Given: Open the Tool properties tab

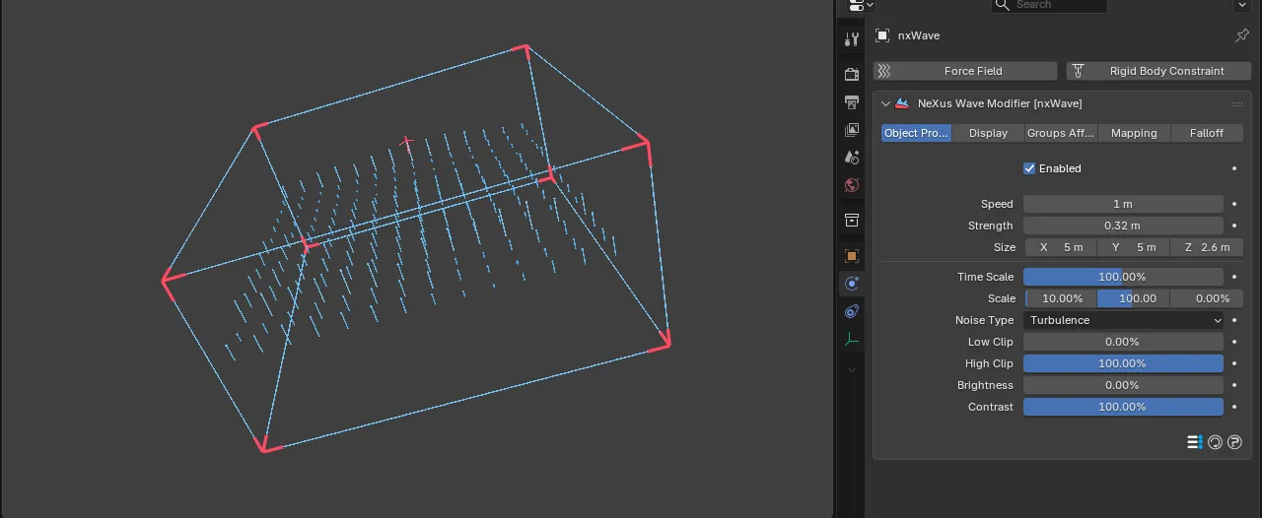Looking at the screenshot, I should pyautogui.click(x=852, y=39).
